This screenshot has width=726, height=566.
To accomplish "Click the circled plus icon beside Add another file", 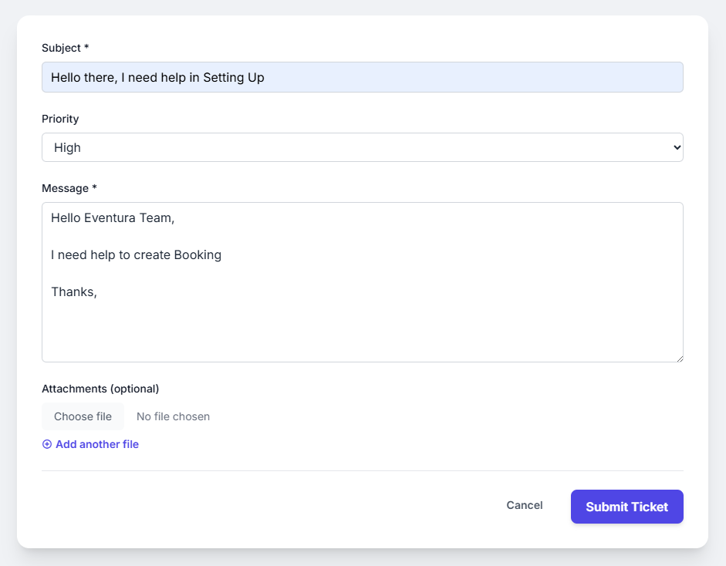I will (47, 444).
